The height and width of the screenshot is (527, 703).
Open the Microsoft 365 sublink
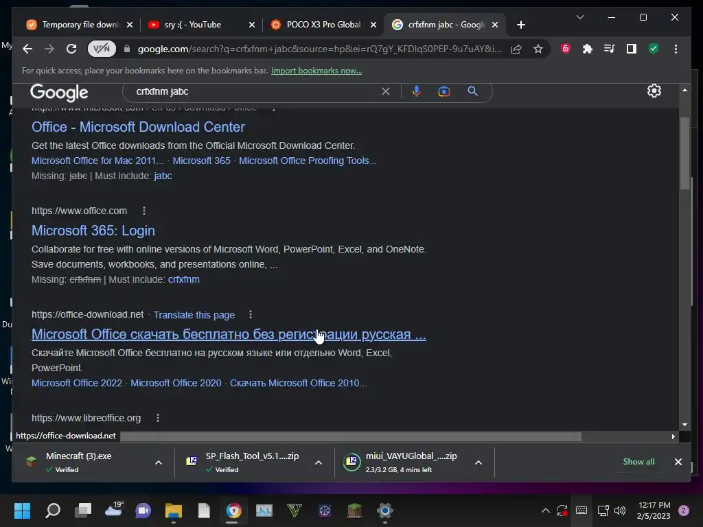tap(201, 161)
